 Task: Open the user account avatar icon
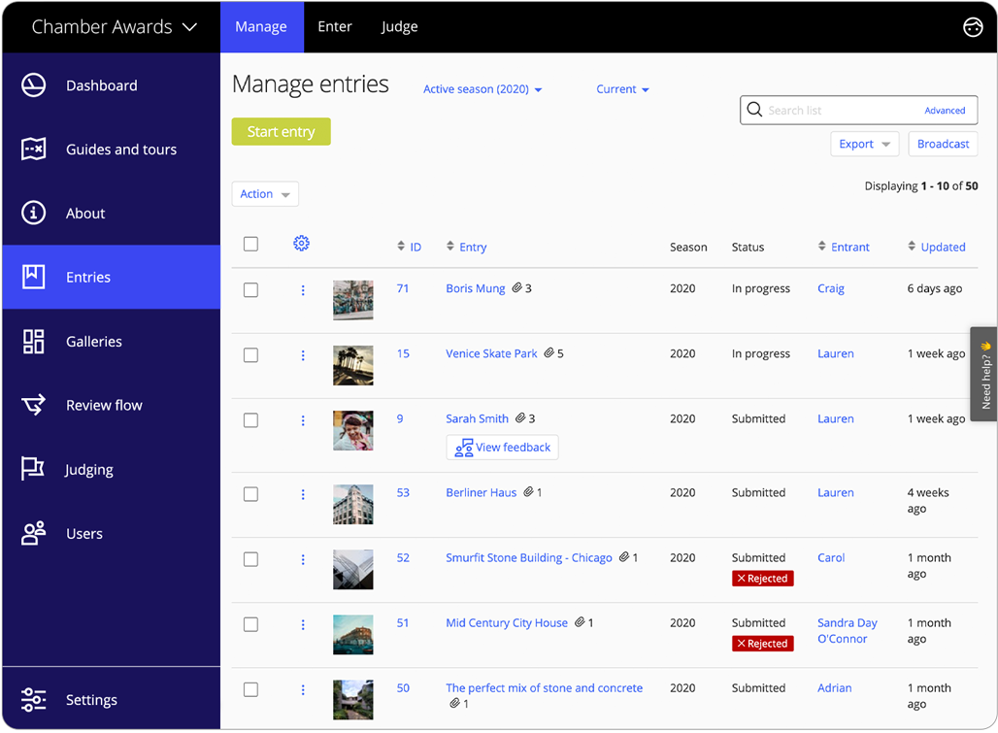[x=973, y=26]
